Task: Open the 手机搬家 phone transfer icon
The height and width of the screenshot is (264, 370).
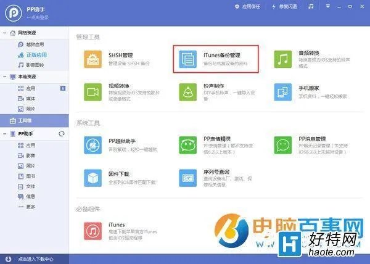Action: (x=282, y=92)
